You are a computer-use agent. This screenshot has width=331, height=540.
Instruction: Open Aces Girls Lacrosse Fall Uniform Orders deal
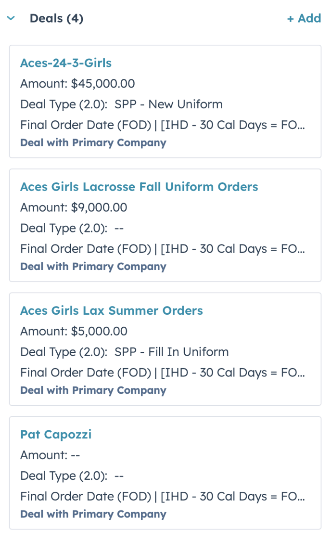pos(139,187)
